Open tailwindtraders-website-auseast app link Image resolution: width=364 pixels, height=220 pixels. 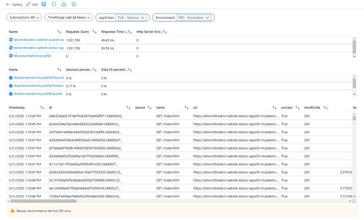point(39,40)
